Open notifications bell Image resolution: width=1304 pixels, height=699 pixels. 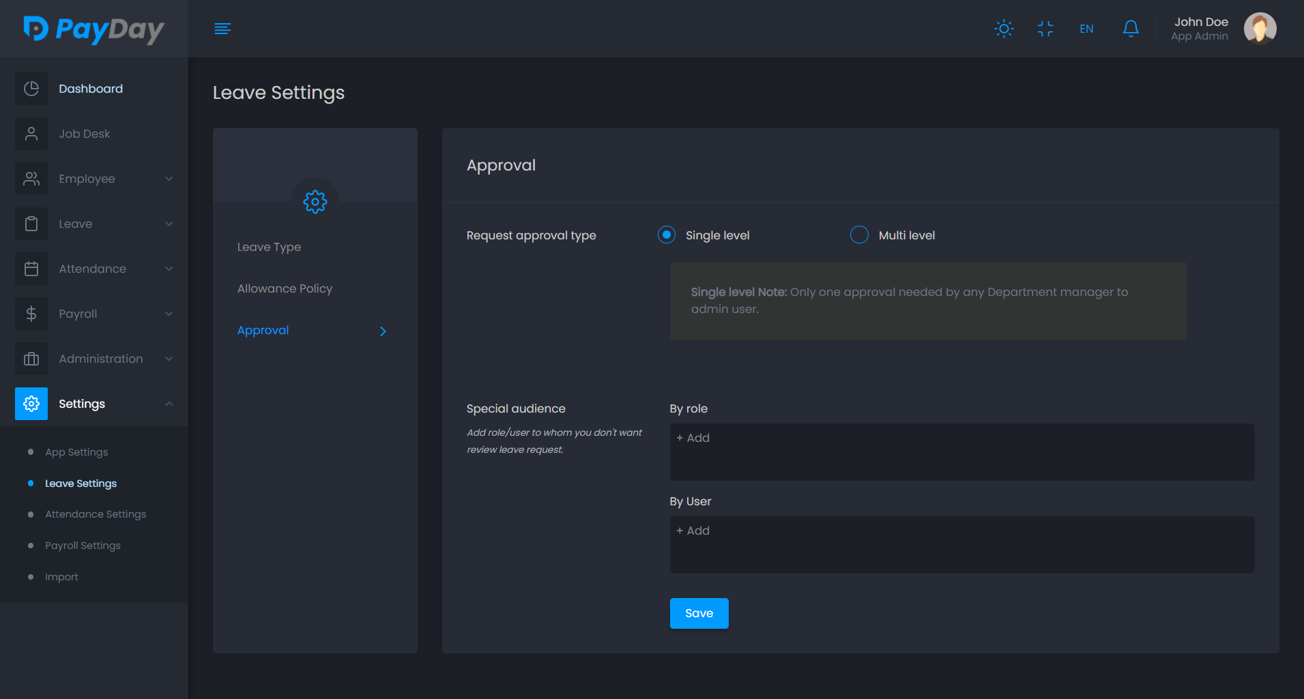tap(1131, 29)
